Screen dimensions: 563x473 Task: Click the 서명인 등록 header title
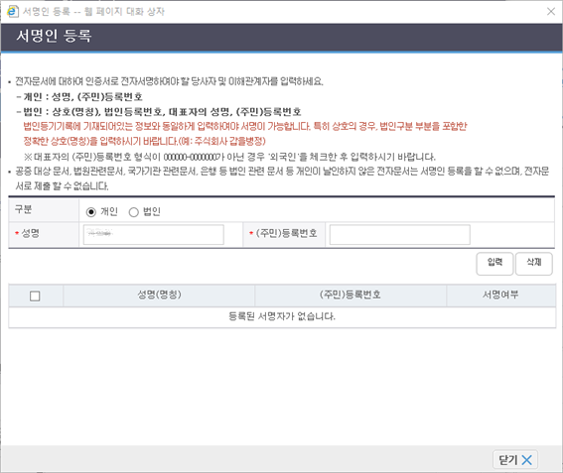pyautogui.click(x=54, y=36)
